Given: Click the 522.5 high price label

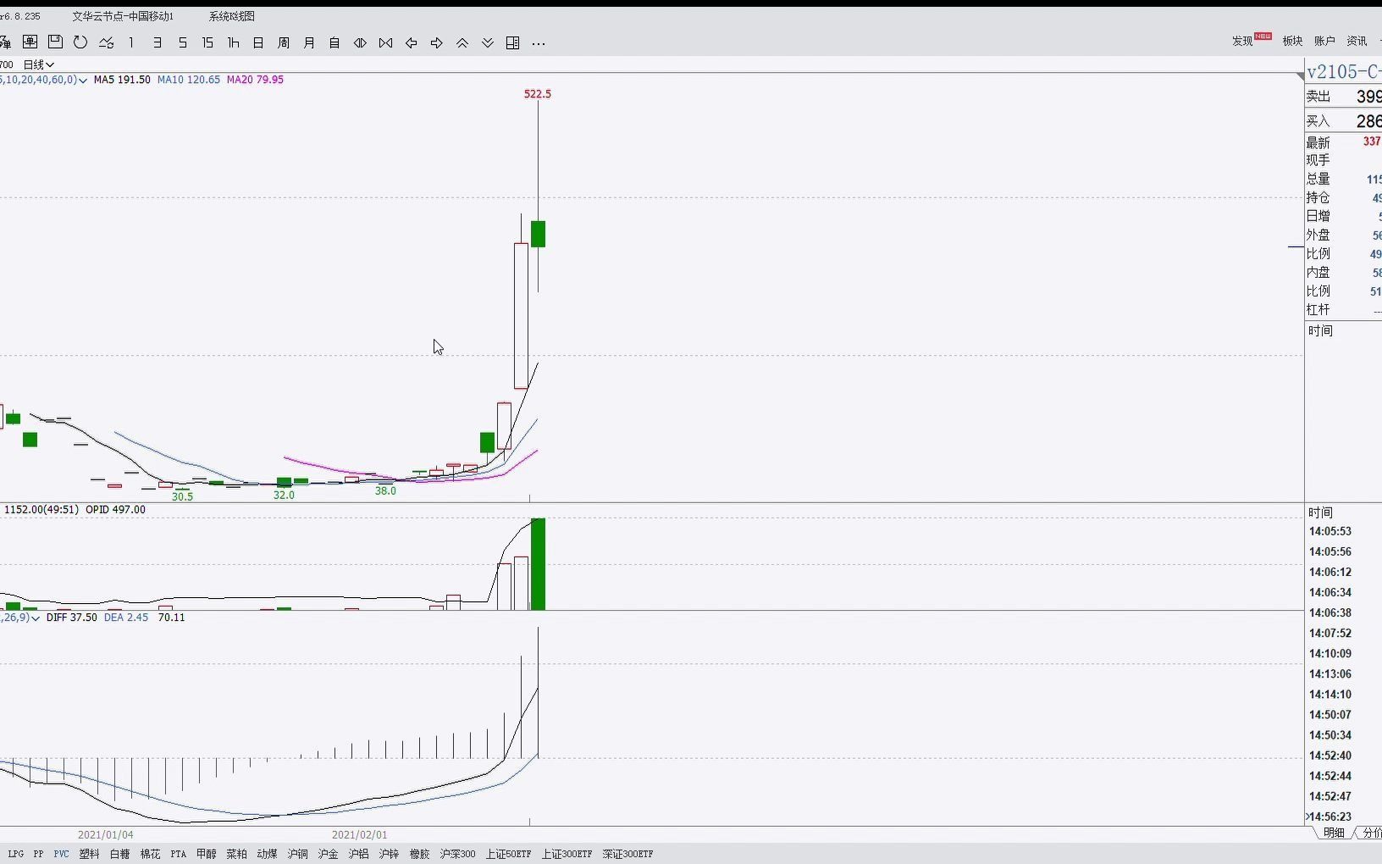Looking at the screenshot, I should [538, 94].
